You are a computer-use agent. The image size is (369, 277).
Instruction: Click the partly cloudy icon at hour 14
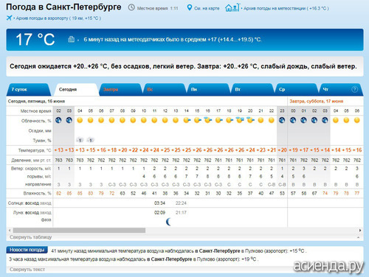click(x=187, y=120)
